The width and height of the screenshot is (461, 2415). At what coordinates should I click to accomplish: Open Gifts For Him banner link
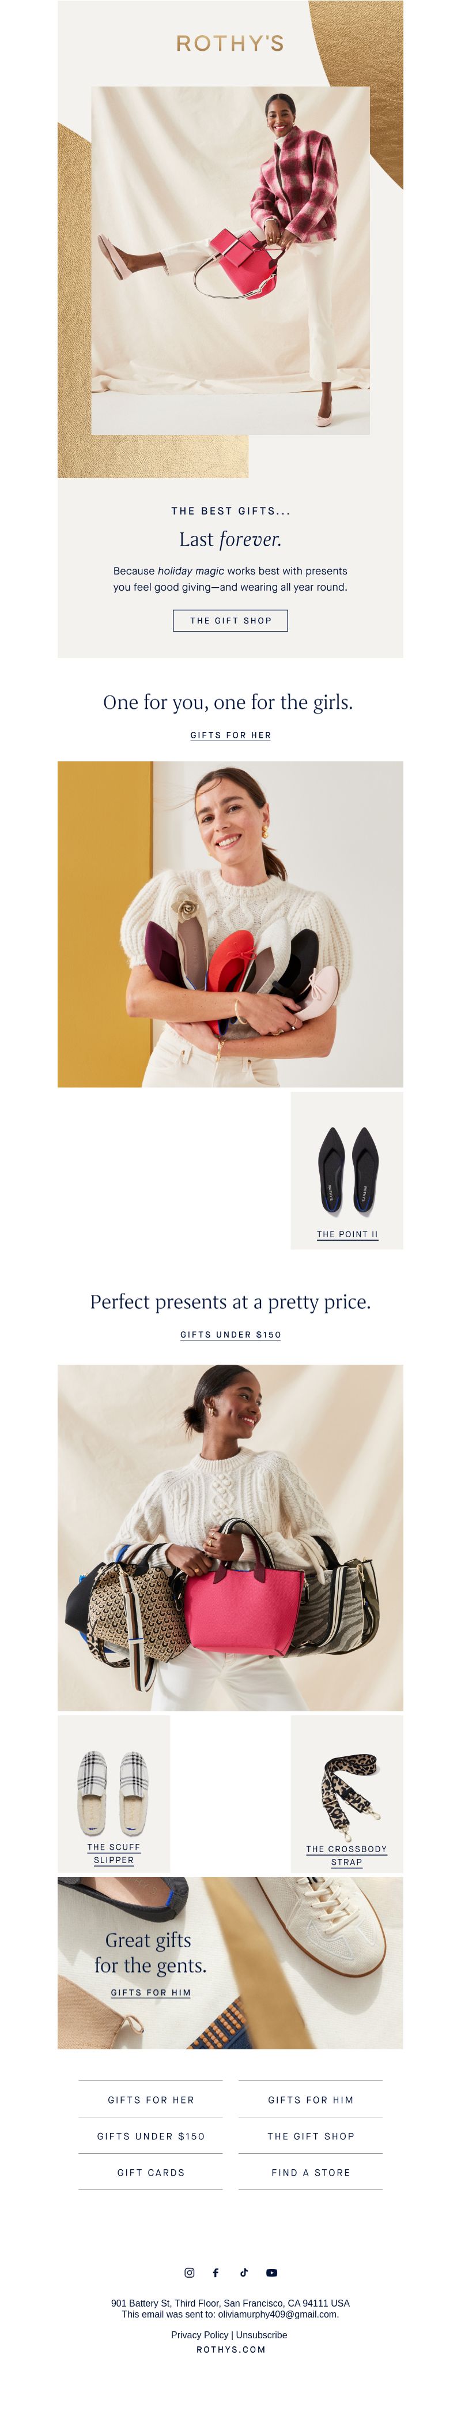(x=151, y=1992)
